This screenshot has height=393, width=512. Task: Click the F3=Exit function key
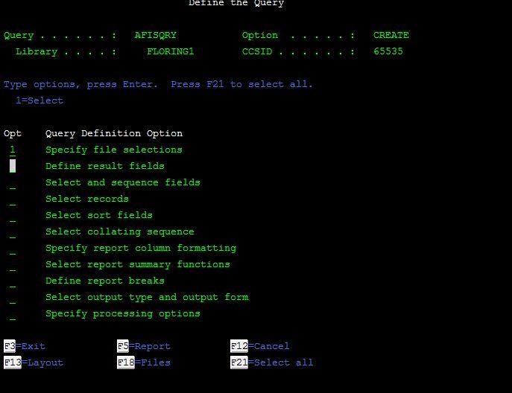25,346
